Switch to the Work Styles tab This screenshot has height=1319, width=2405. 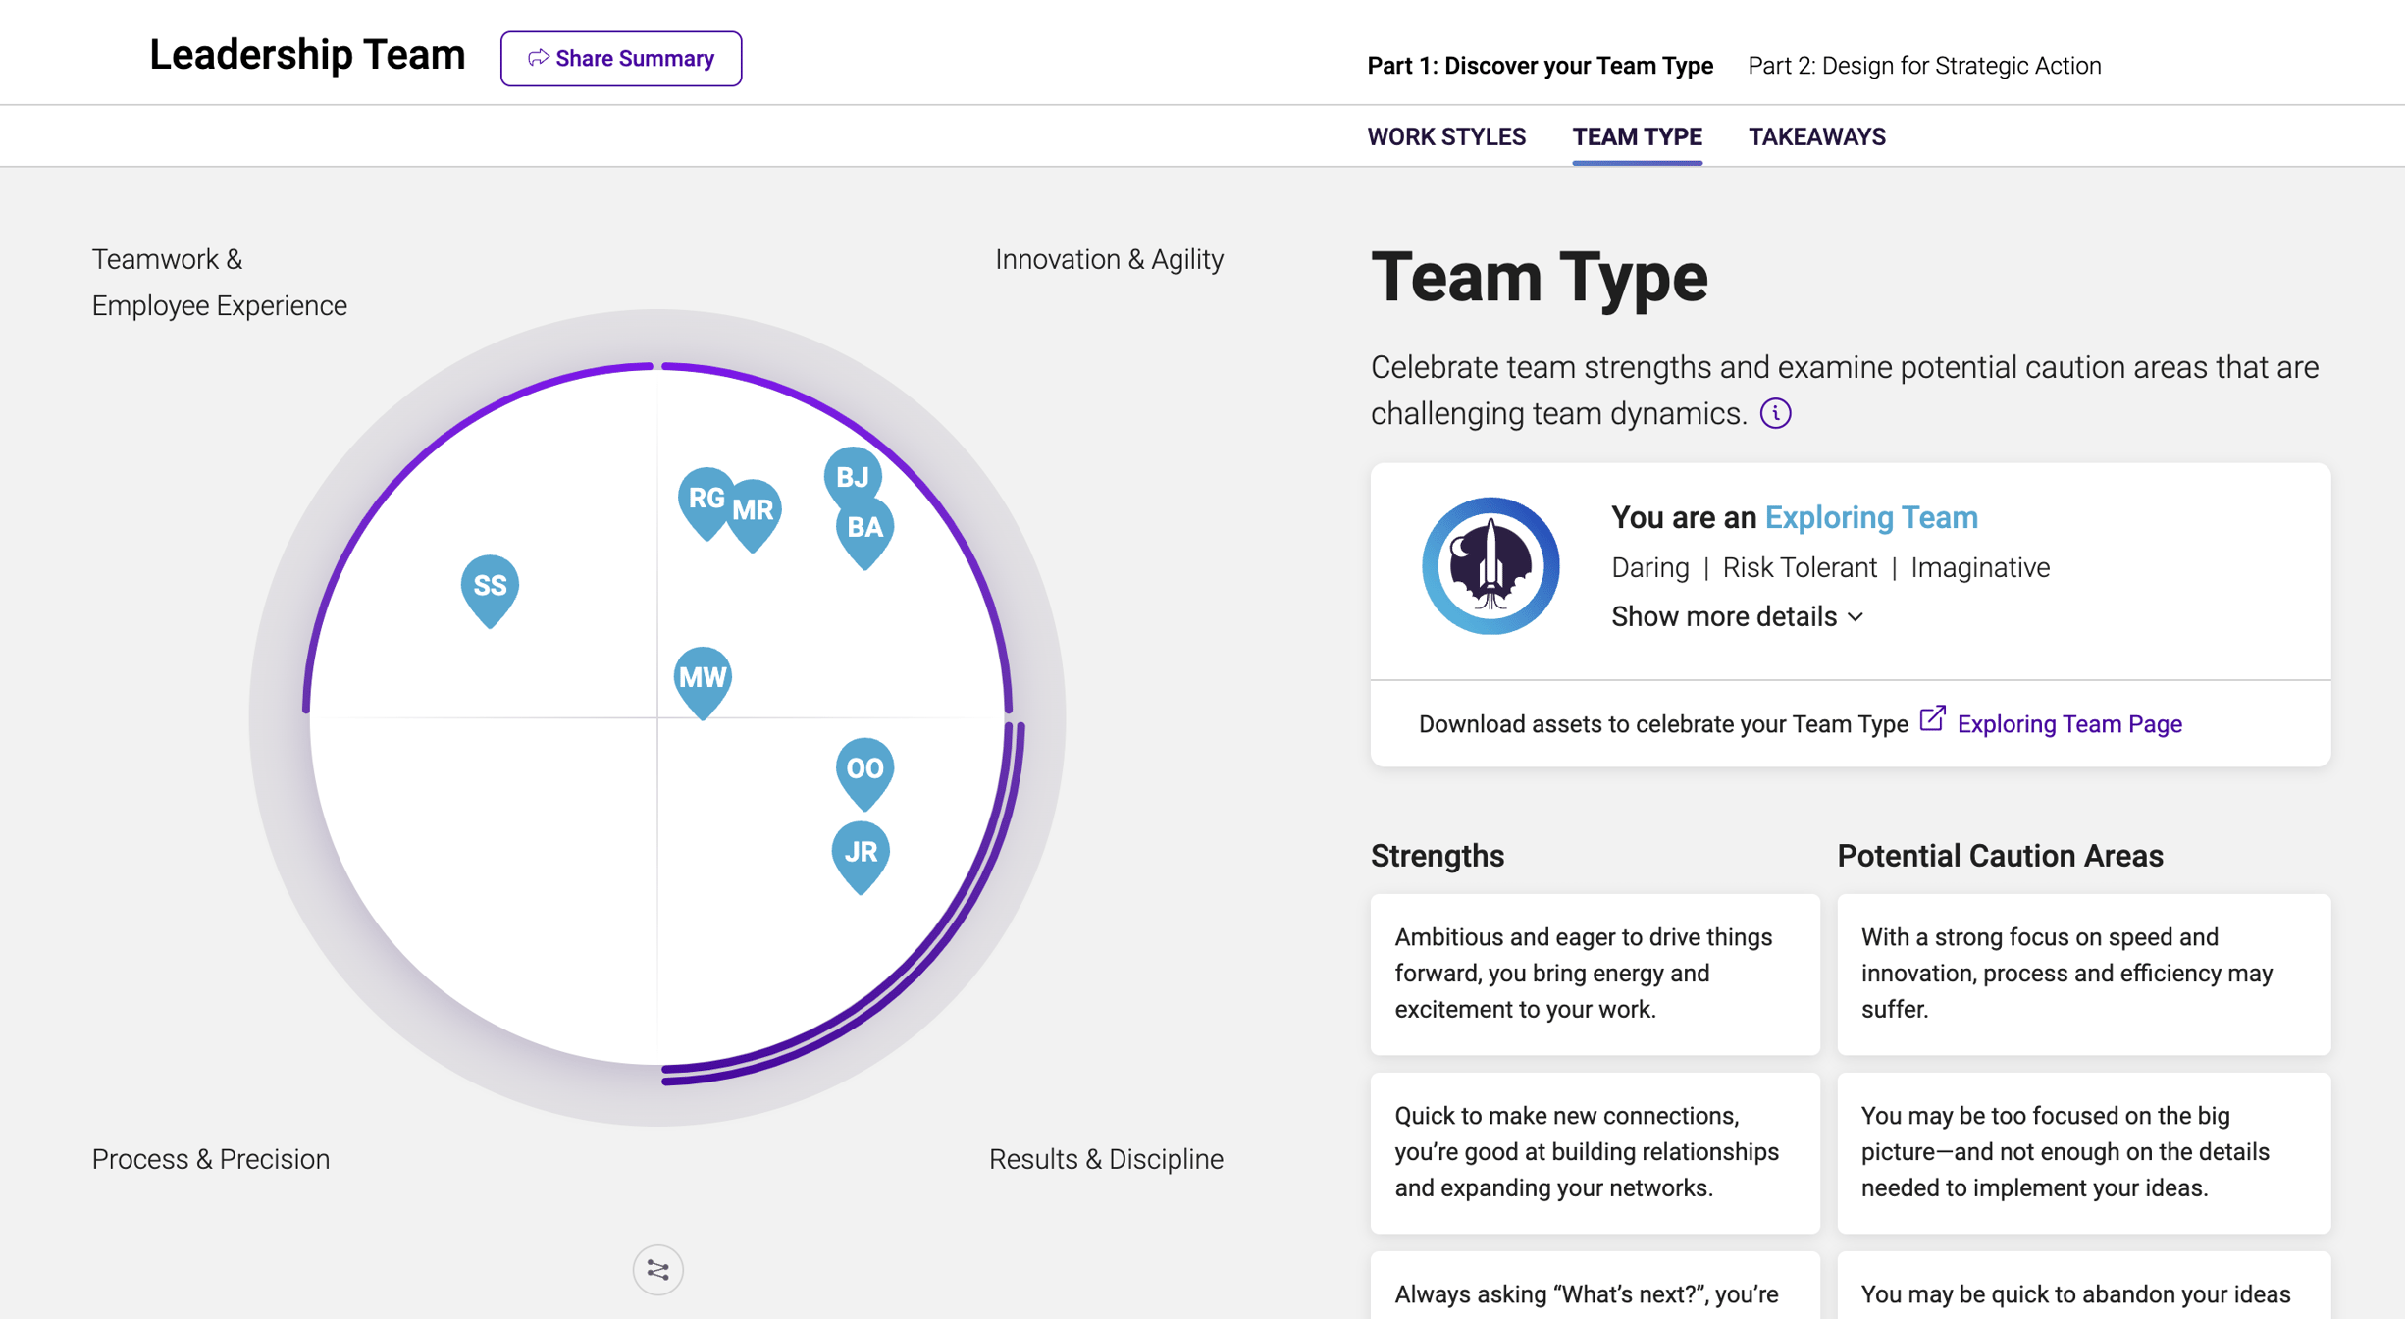click(x=1446, y=136)
